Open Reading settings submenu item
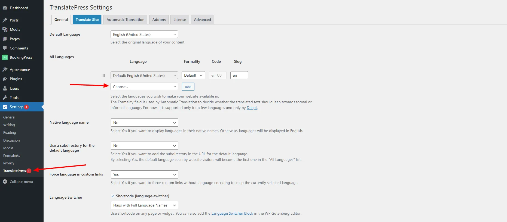Viewport: 507px width, 222px height. [x=10, y=132]
